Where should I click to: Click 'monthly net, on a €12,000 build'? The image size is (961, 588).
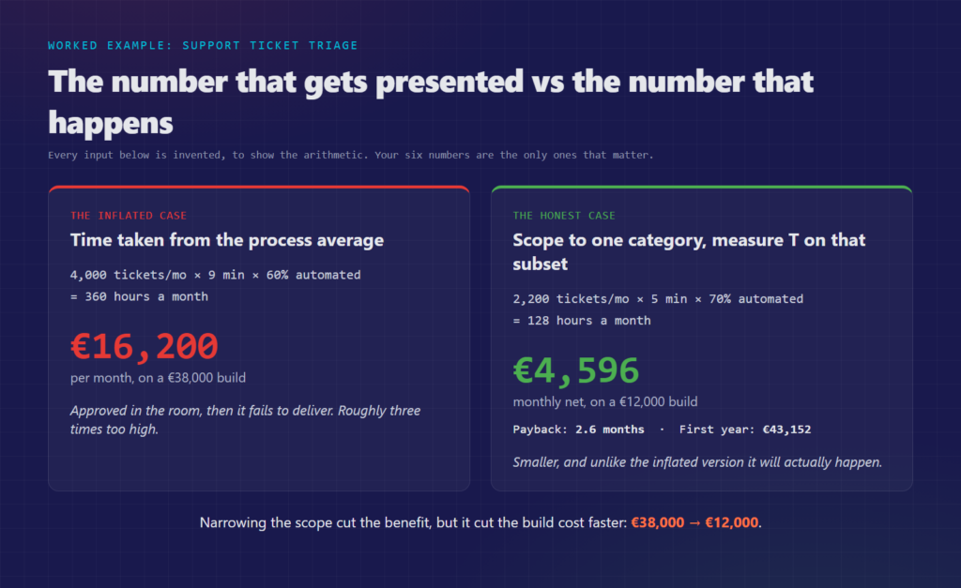605,401
